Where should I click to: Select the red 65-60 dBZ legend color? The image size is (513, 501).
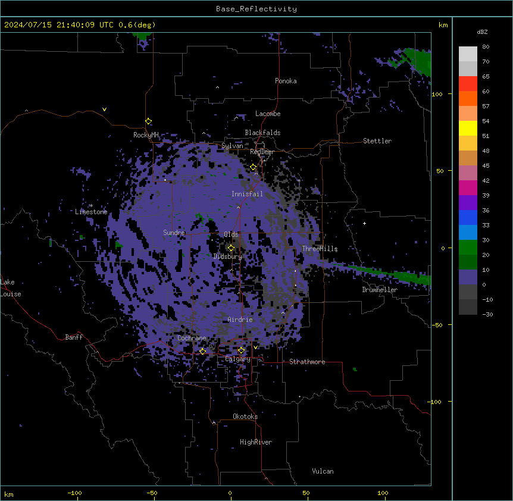[468, 83]
